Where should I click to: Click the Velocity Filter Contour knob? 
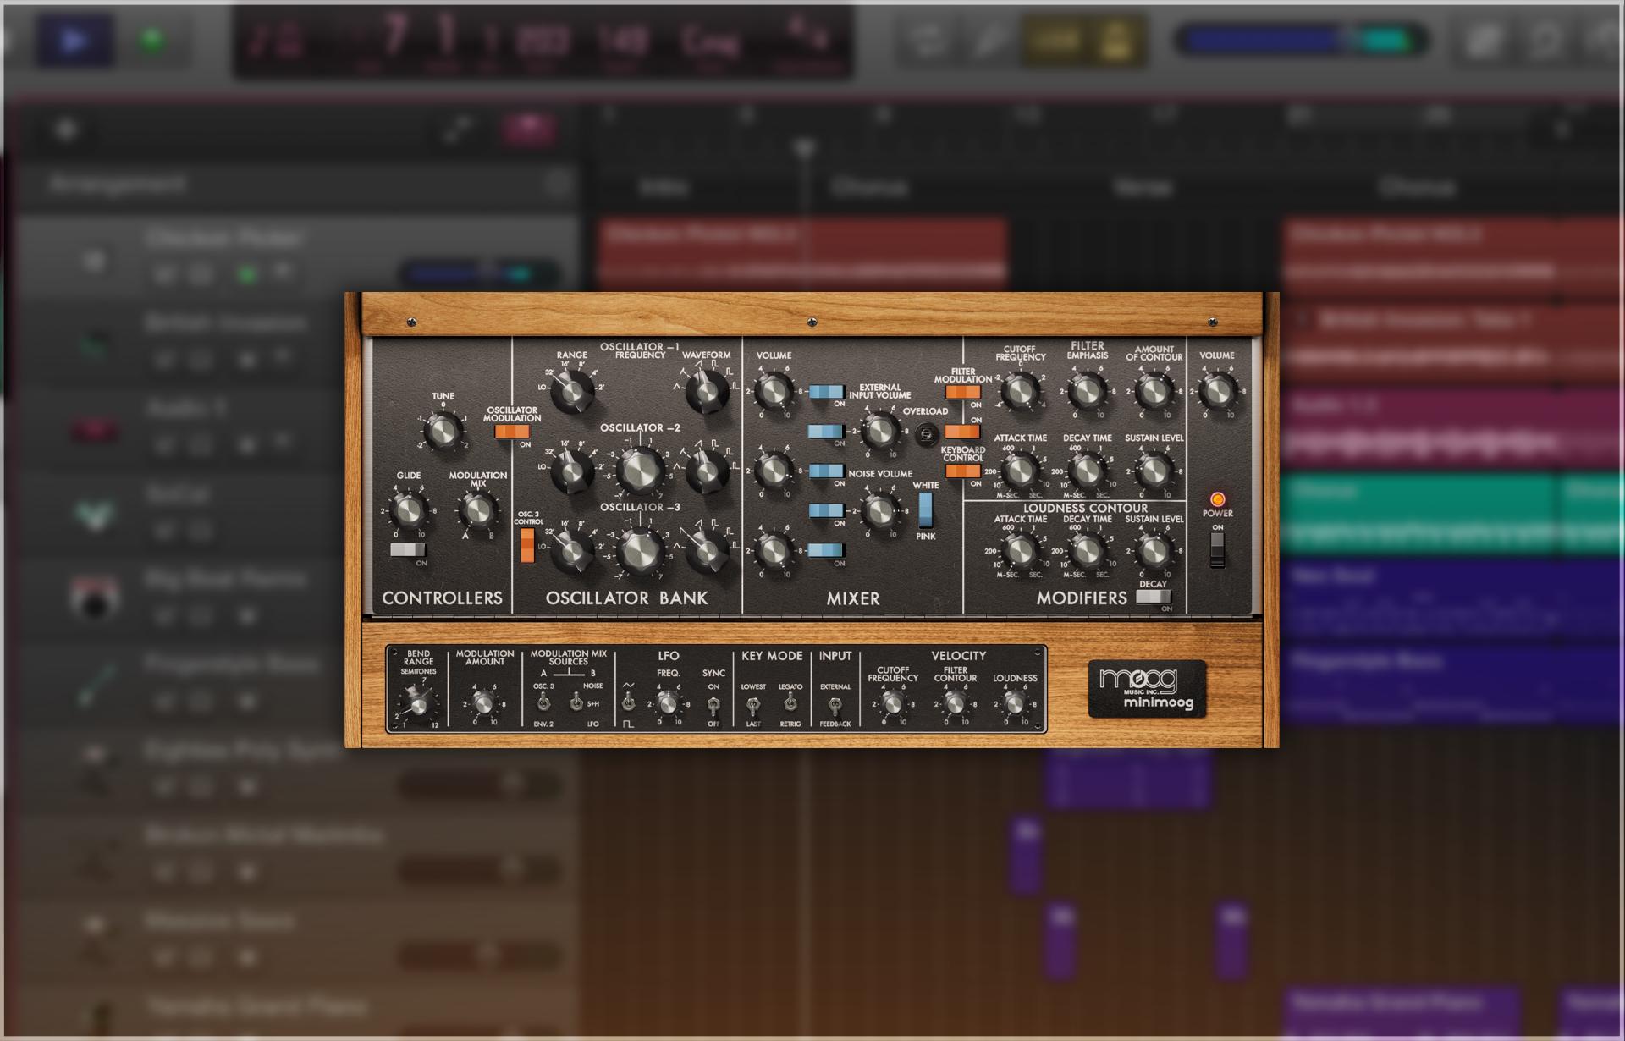pyautogui.click(x=955, y=702)
